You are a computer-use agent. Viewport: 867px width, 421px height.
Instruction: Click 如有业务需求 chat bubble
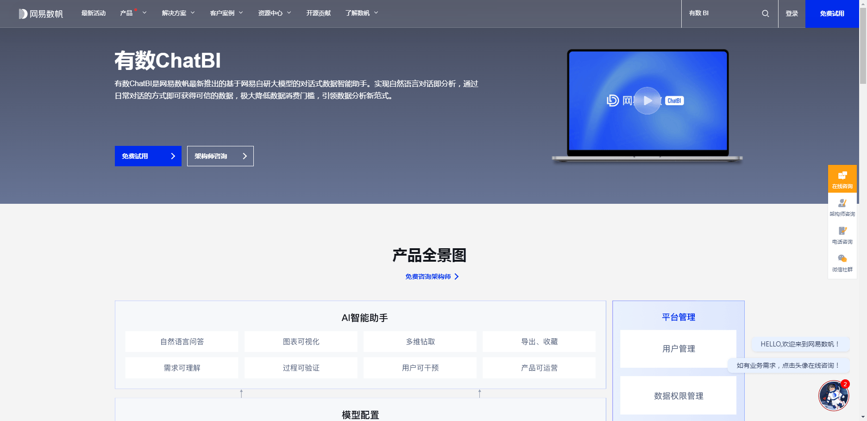(x=788, y=365)
